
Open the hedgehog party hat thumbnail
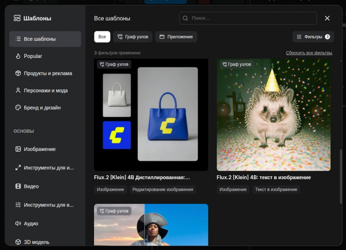click(274, 115)
